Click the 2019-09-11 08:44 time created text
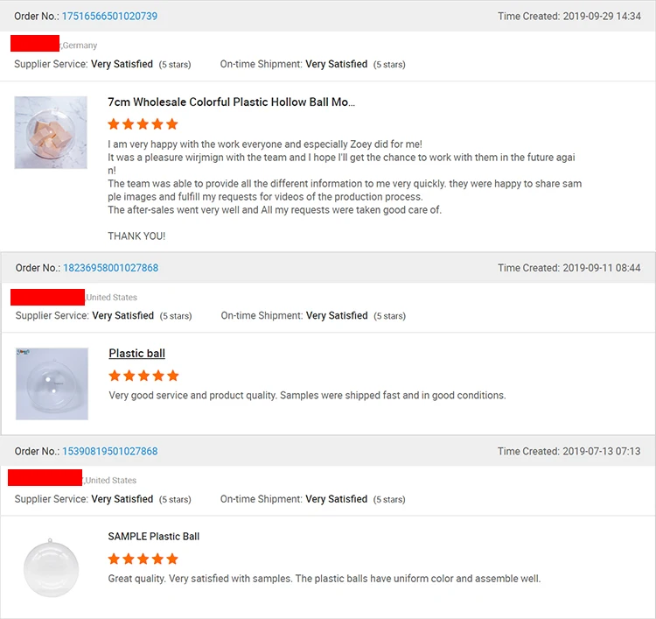Viewport: 656px width, 619px height. [x=602, y=268]
